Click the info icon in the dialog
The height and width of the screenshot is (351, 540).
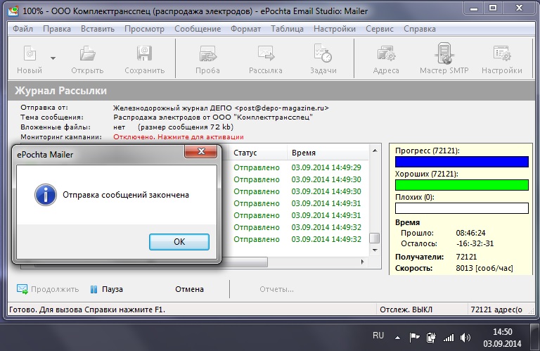[46, 195]
